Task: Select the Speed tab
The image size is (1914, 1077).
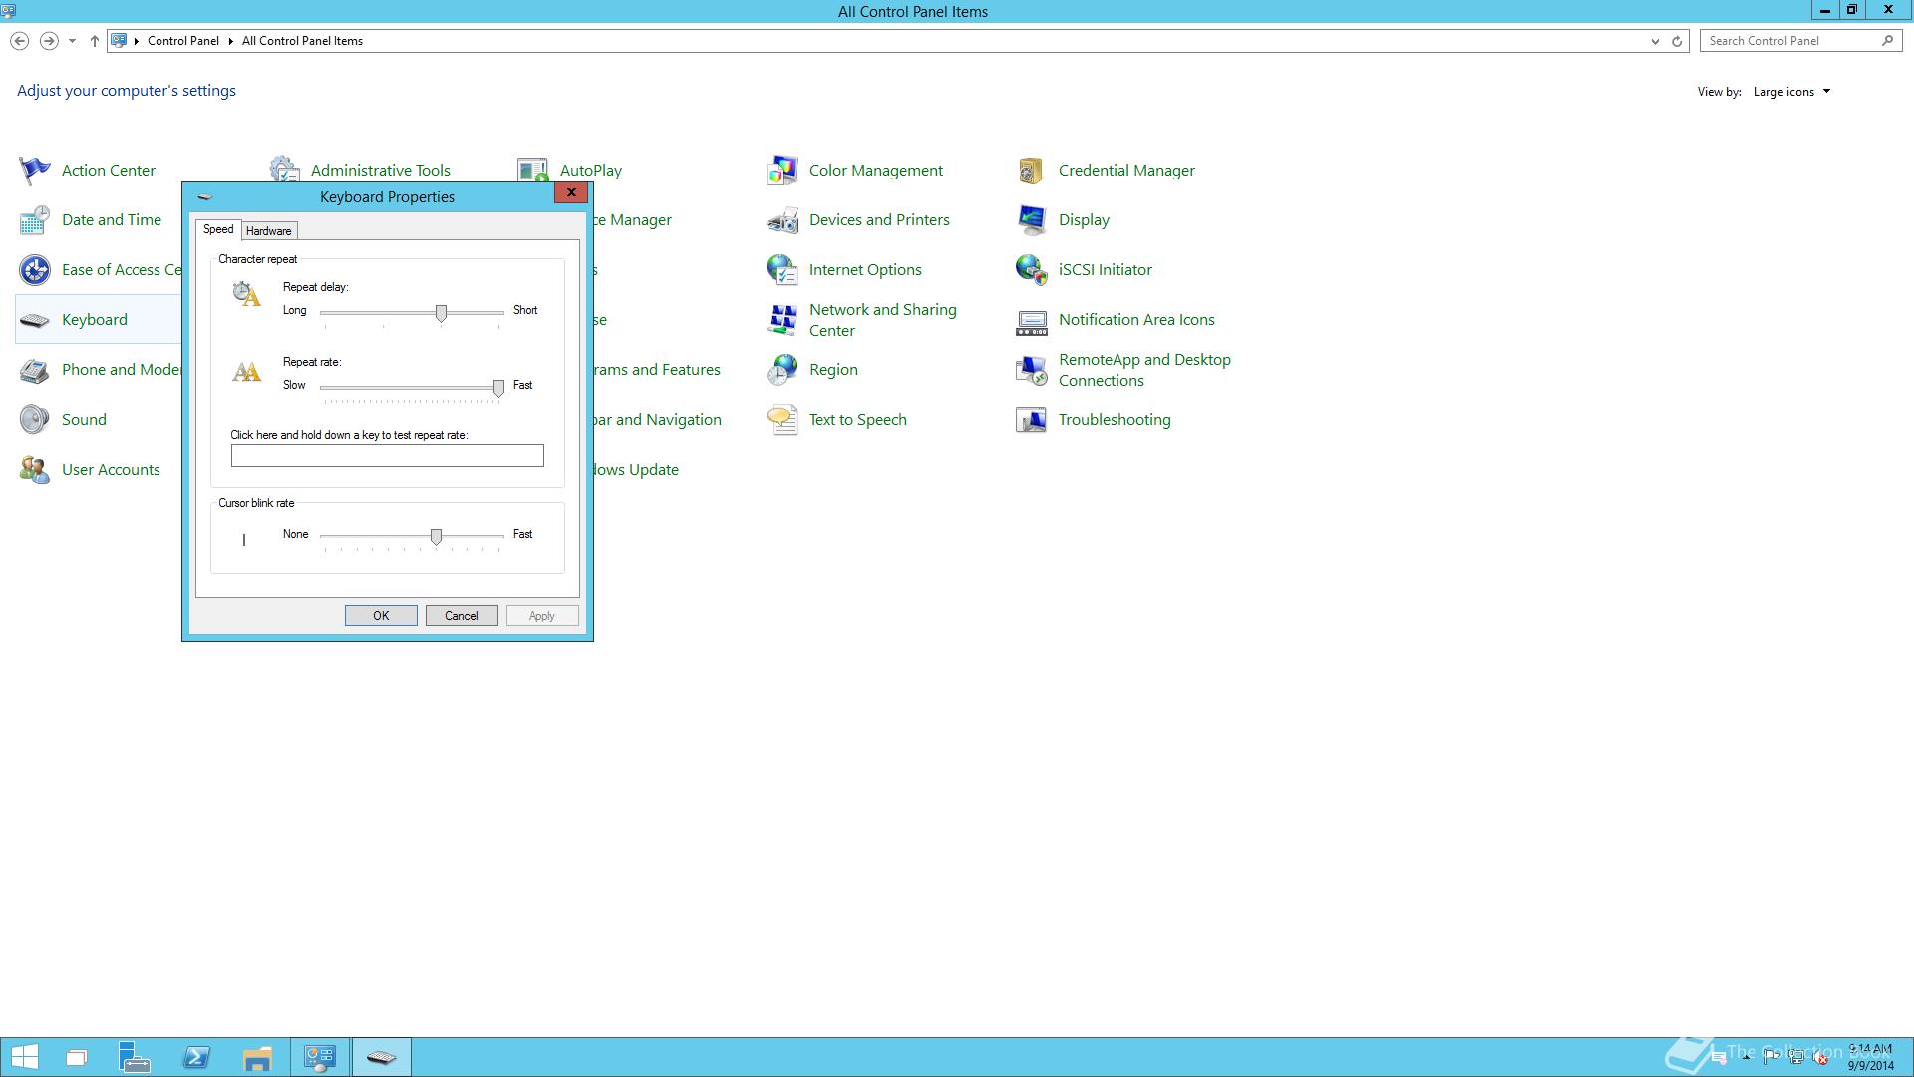Action: pyautogui.click(x=217, y=229)
